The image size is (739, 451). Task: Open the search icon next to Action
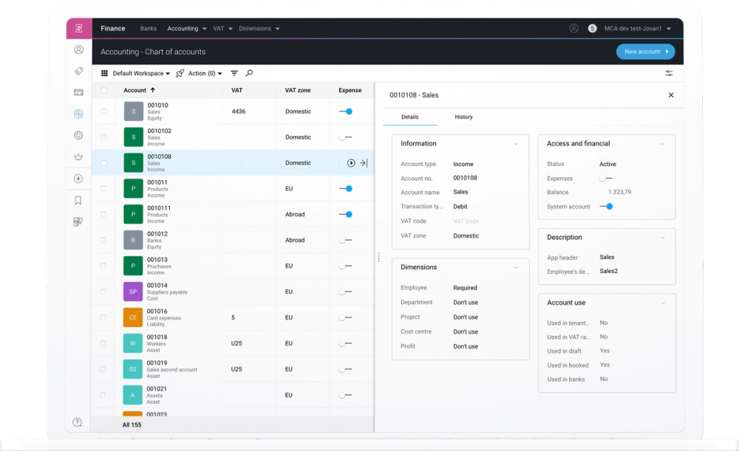coord(249,73)
